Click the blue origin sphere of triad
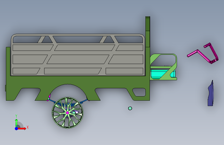Screen dimensions: 224x145 point(17,128)
